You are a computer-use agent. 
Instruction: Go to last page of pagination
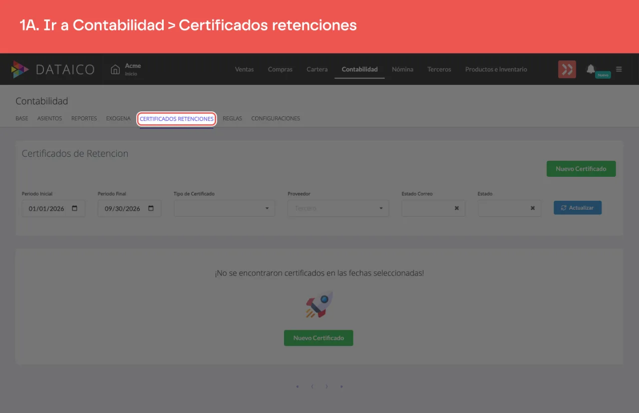pos(341,386)
